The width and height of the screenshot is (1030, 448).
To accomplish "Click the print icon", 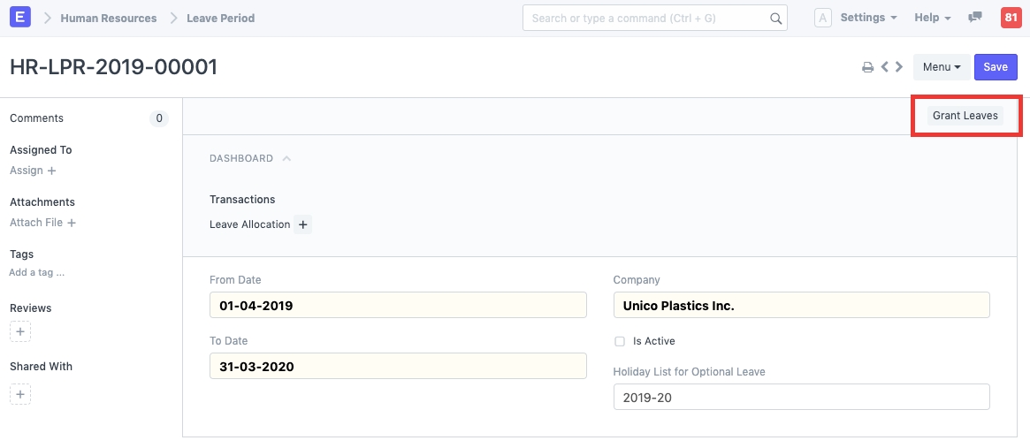I will (x=868, y=67).
